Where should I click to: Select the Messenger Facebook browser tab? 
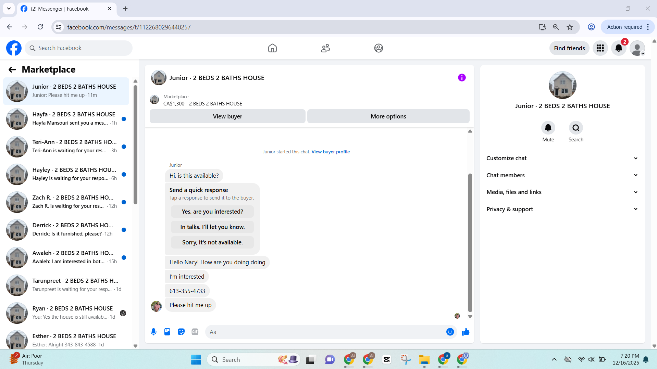pos(66,9)
